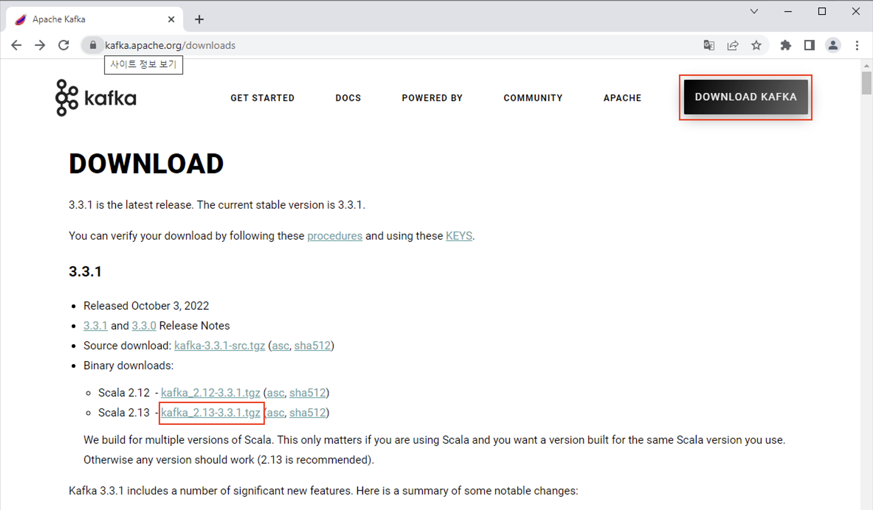Open a new browser tab
Image resolution: width=873 pixels, height=510 pixels.
199,19
